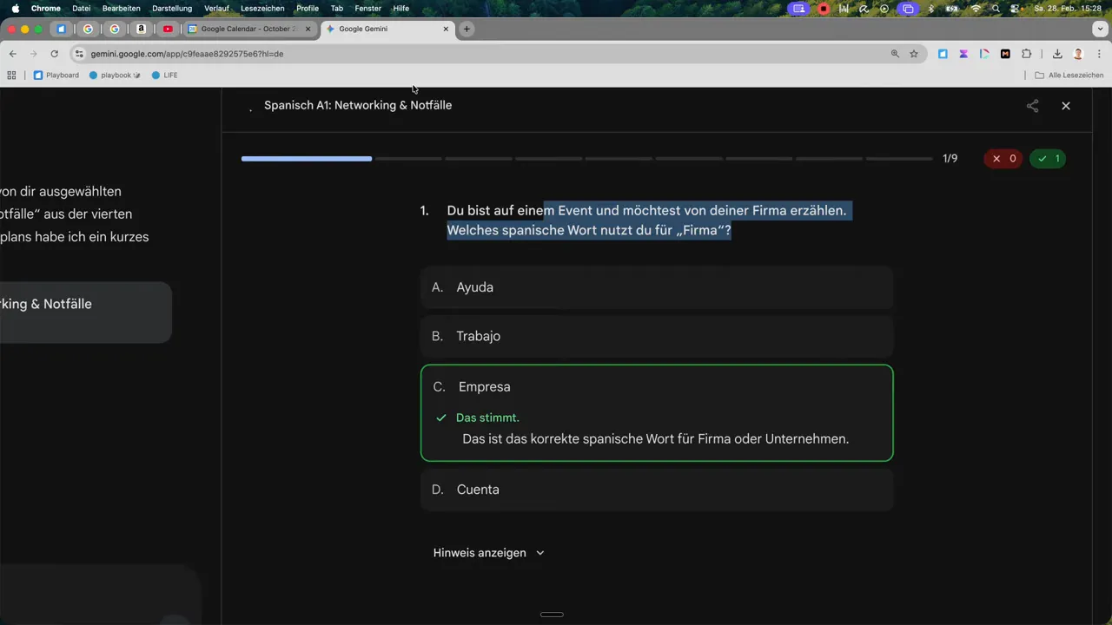Viewport: 1112px width, 625px height.
Task: Click the share icon in quiz header
Action: pyautogui.click(x=1032, y=106)
